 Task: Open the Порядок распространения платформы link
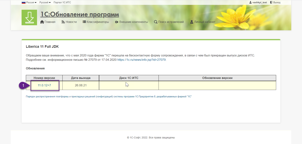coord(109,97)
